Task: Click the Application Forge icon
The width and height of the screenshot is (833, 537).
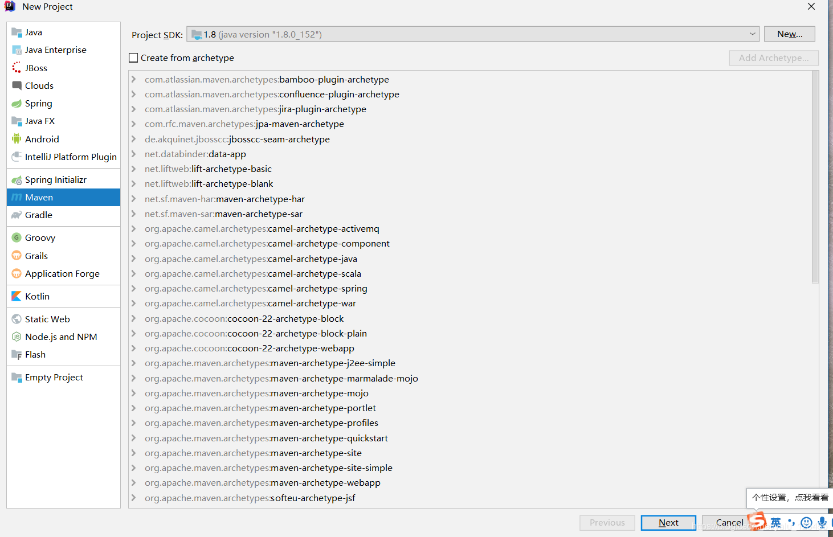Action: [x=17, y=274]
